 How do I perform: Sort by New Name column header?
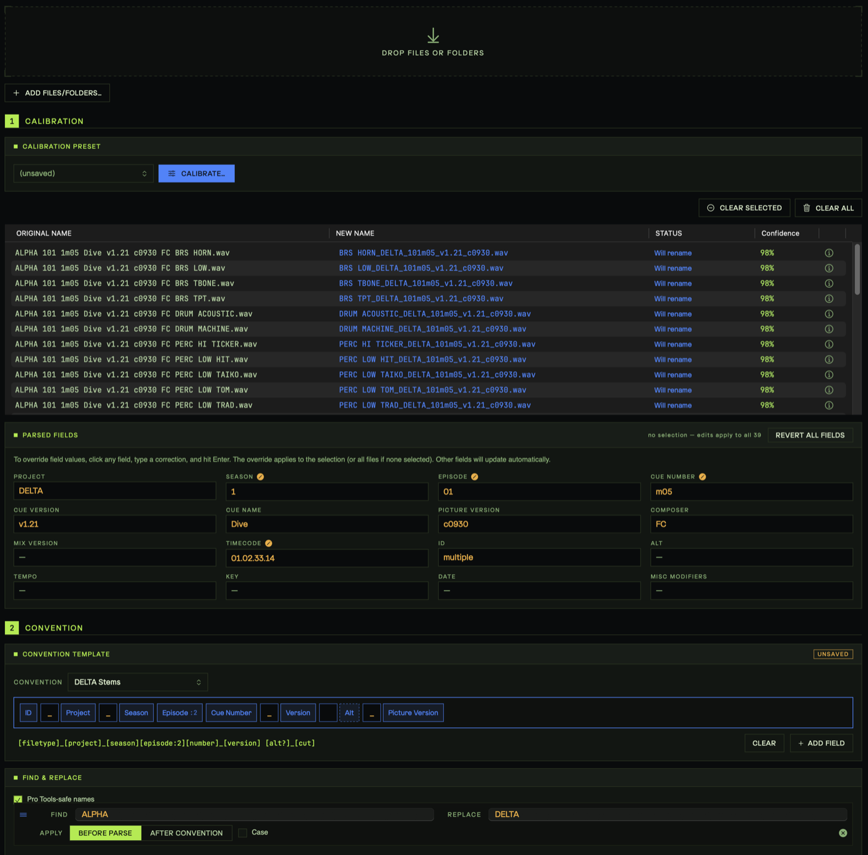[355, 233]
